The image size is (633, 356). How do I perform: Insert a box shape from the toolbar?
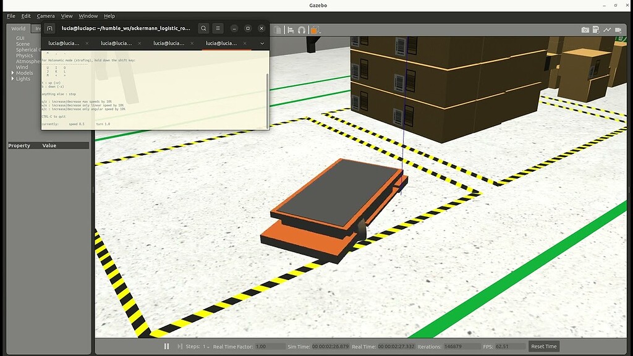[313, 28]
